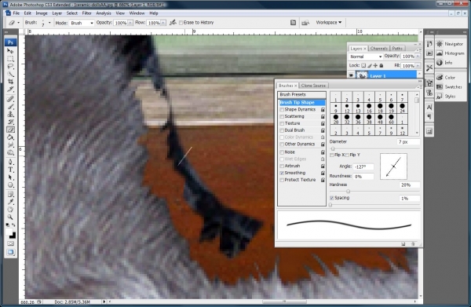Open the Brush preset picker dropdown

tap(49, 23)
